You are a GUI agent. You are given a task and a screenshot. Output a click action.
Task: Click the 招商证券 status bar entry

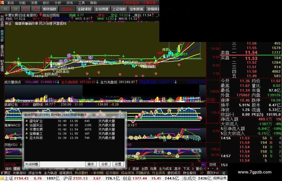(220, 178)
